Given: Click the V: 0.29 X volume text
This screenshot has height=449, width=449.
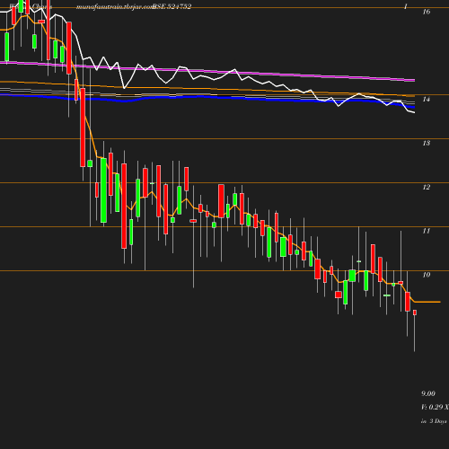Looking at the screenshot, I should coord(435,407).
